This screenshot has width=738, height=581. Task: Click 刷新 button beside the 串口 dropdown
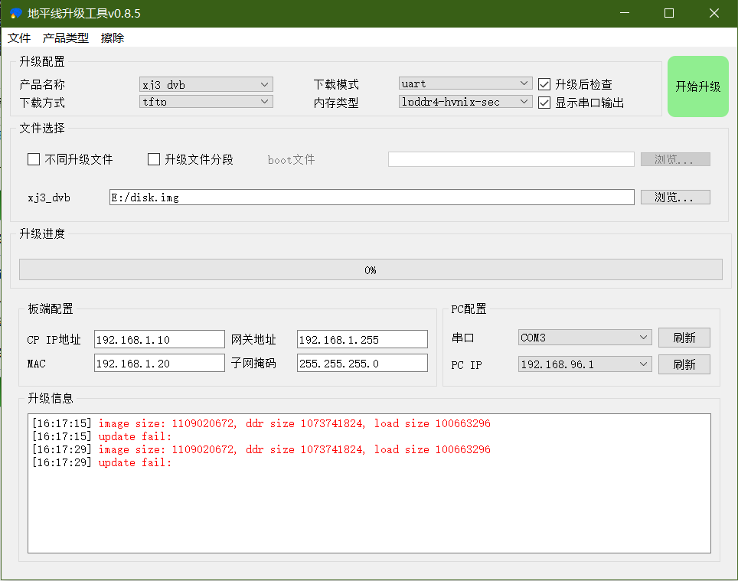[x=684, y=338]
